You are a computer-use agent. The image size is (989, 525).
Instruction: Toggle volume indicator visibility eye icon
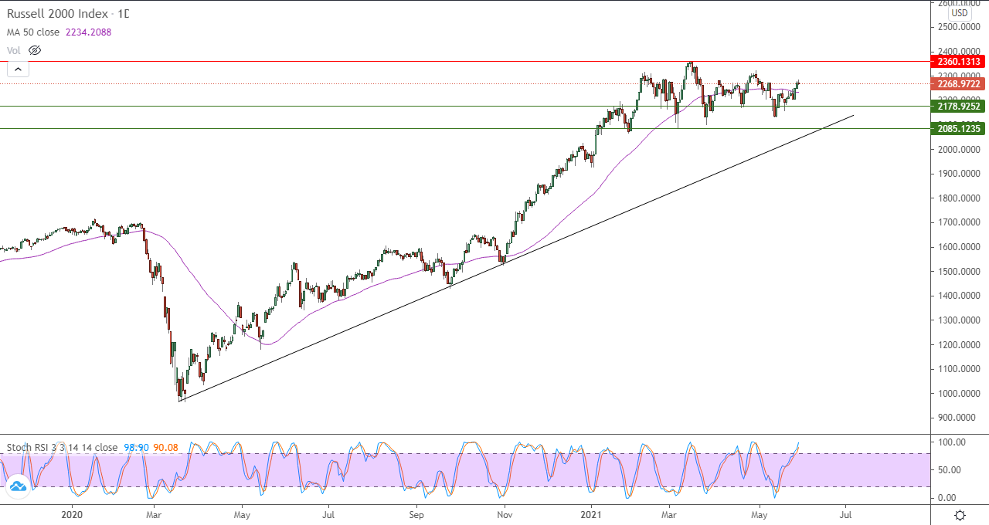(x=35, y=50)
